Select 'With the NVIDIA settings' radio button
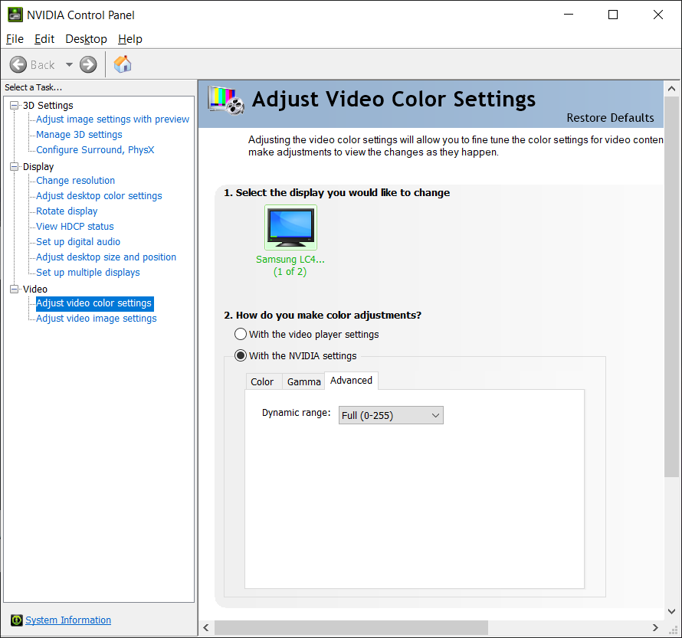The width and height of the screenshot is (682, 638). [241, 355]
